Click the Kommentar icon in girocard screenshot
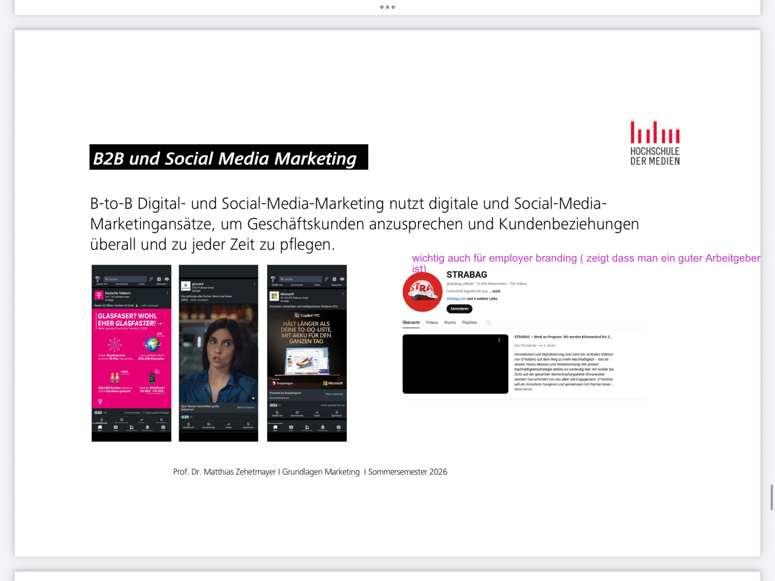This screenshot has width=775, height=581. pyautogui.click(x=208, y=424)
